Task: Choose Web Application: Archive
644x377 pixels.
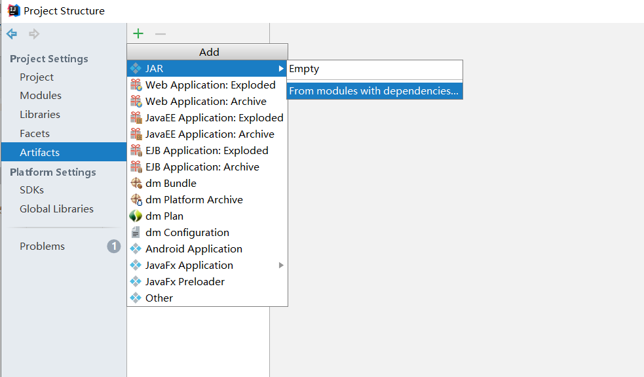Action: click(208, 101)
